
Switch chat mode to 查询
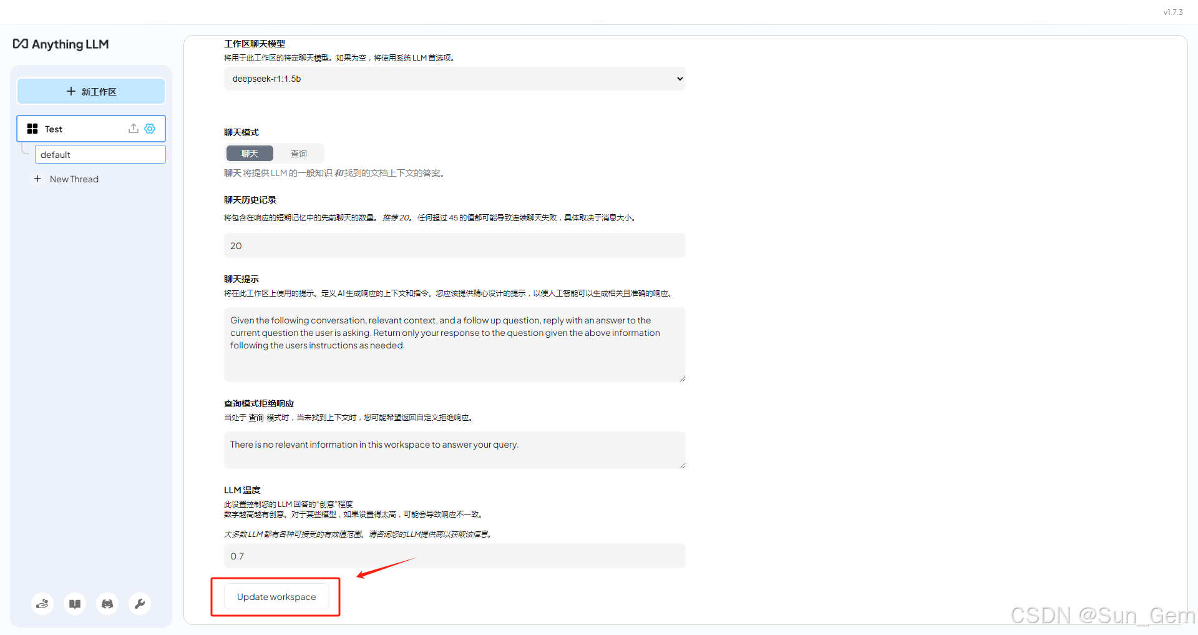299,153
